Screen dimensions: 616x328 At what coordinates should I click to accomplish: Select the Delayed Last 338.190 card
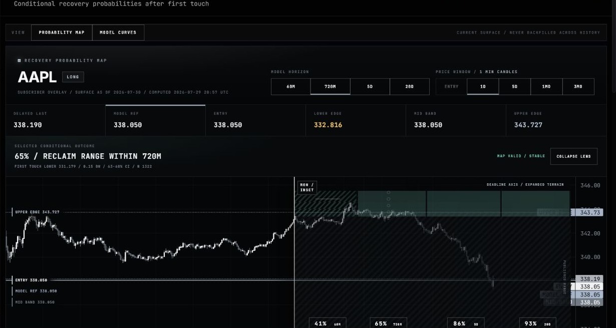(x=55, y=120)
